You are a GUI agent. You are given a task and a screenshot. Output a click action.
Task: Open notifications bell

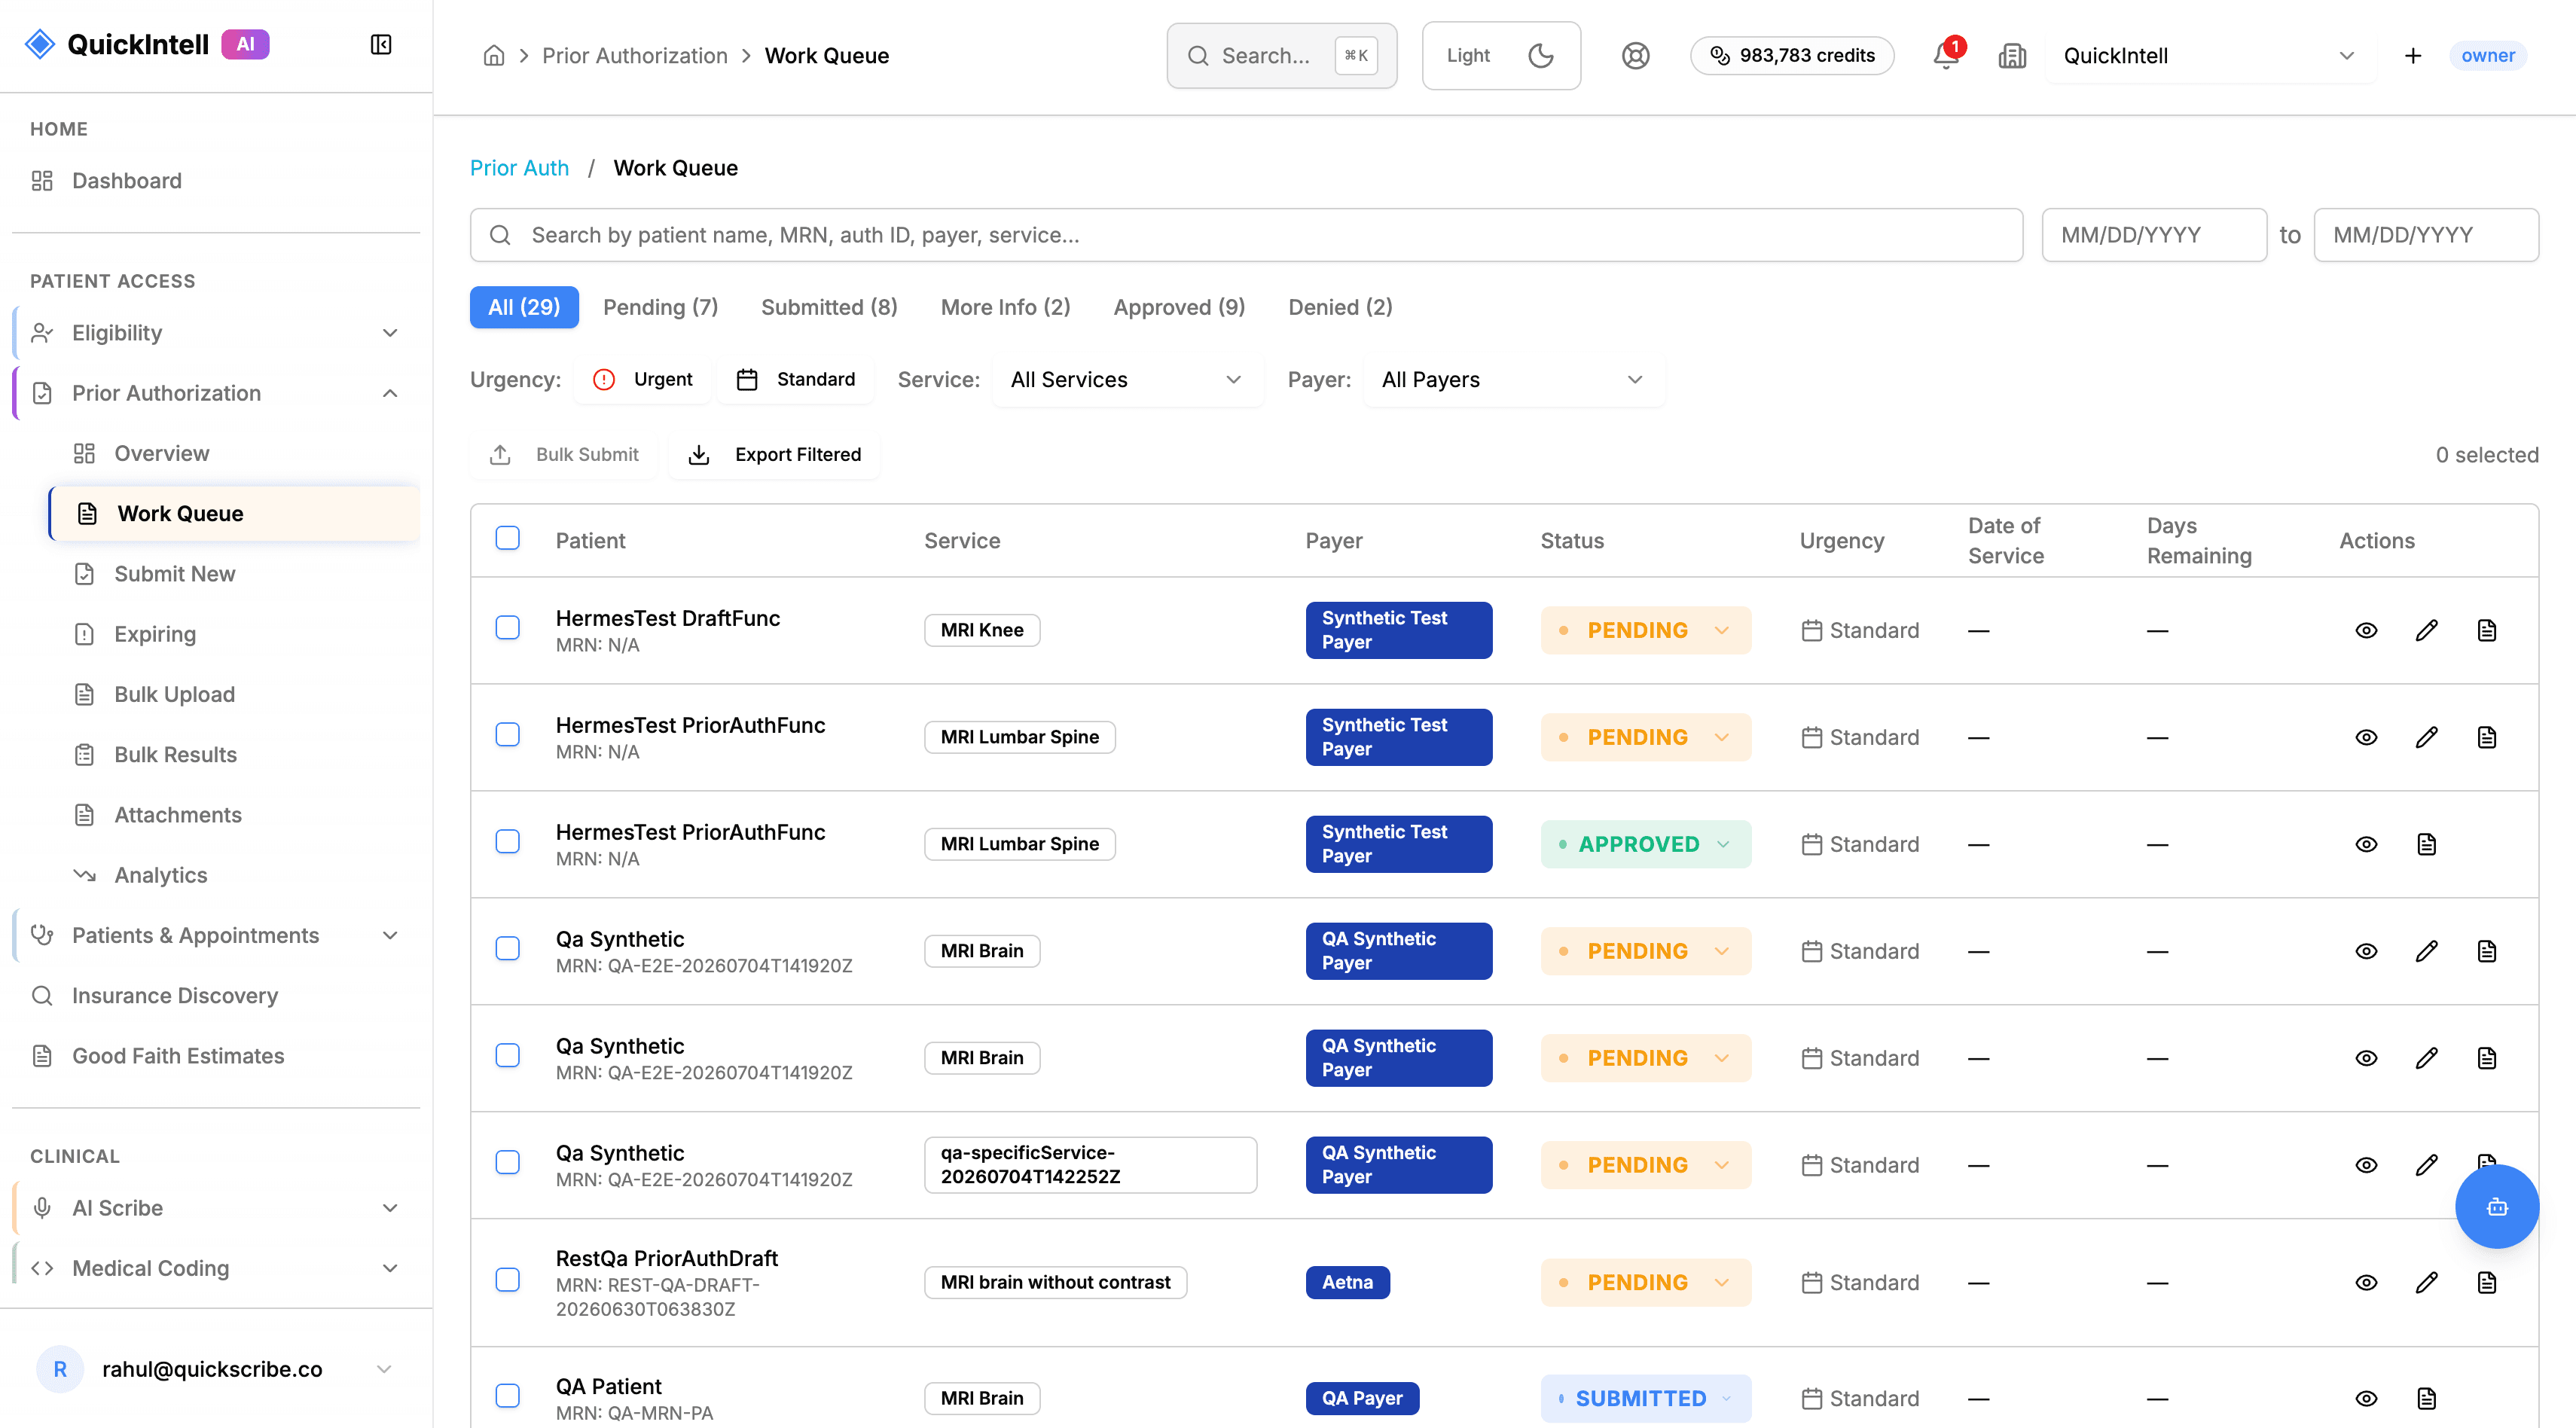(x=1946, y=56)
